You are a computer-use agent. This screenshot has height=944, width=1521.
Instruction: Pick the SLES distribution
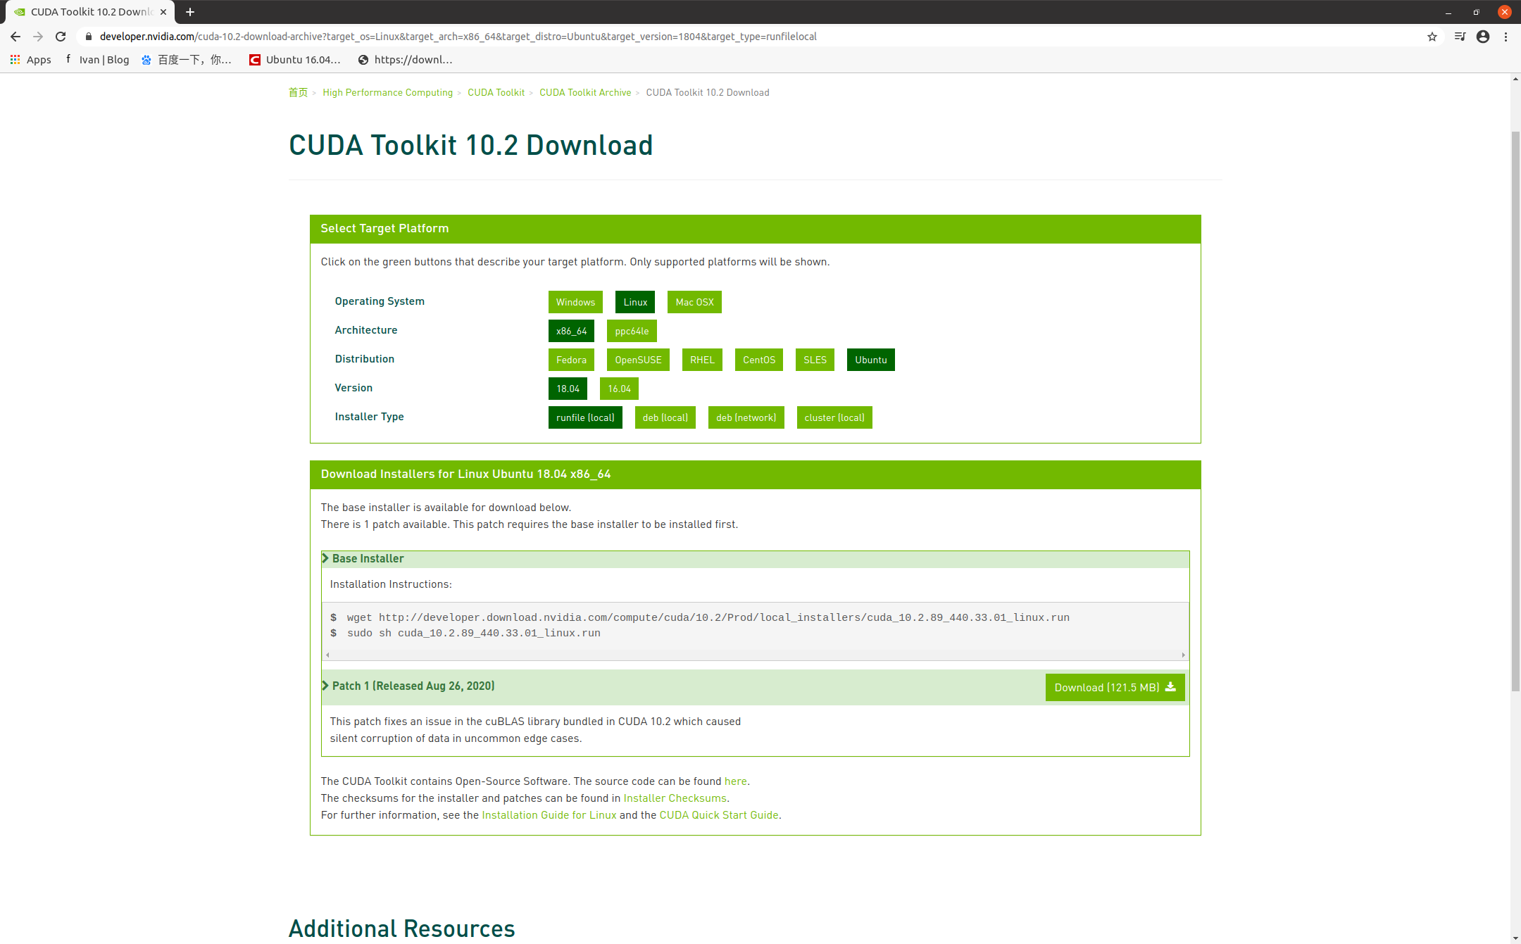click(x=815, y=360)
